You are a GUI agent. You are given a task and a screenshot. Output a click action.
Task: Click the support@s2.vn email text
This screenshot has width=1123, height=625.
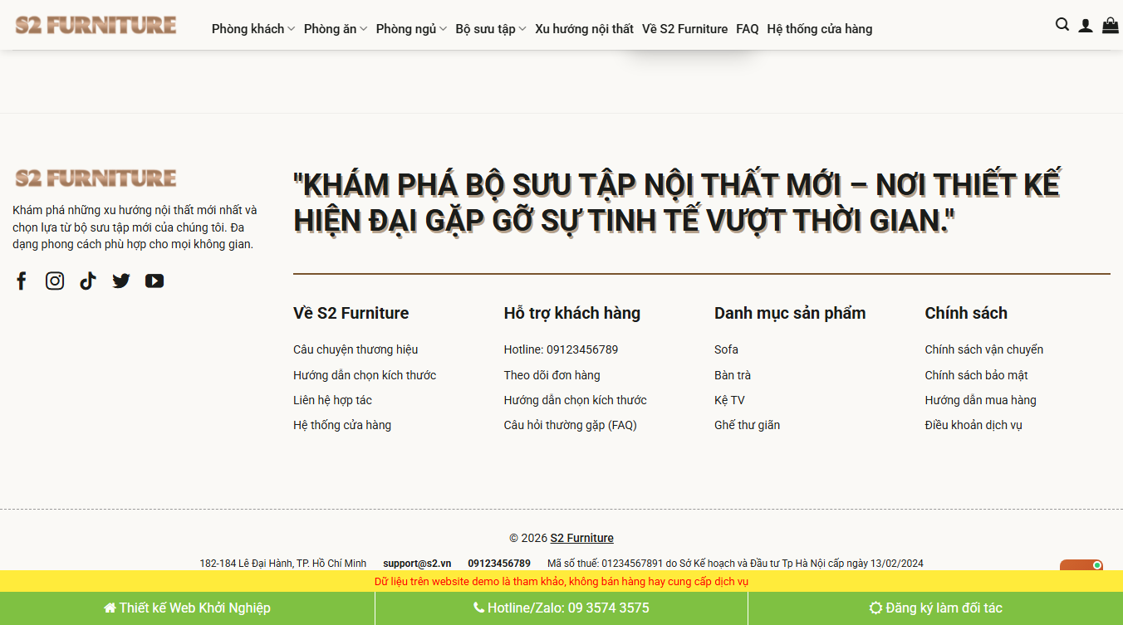(417, 564)
